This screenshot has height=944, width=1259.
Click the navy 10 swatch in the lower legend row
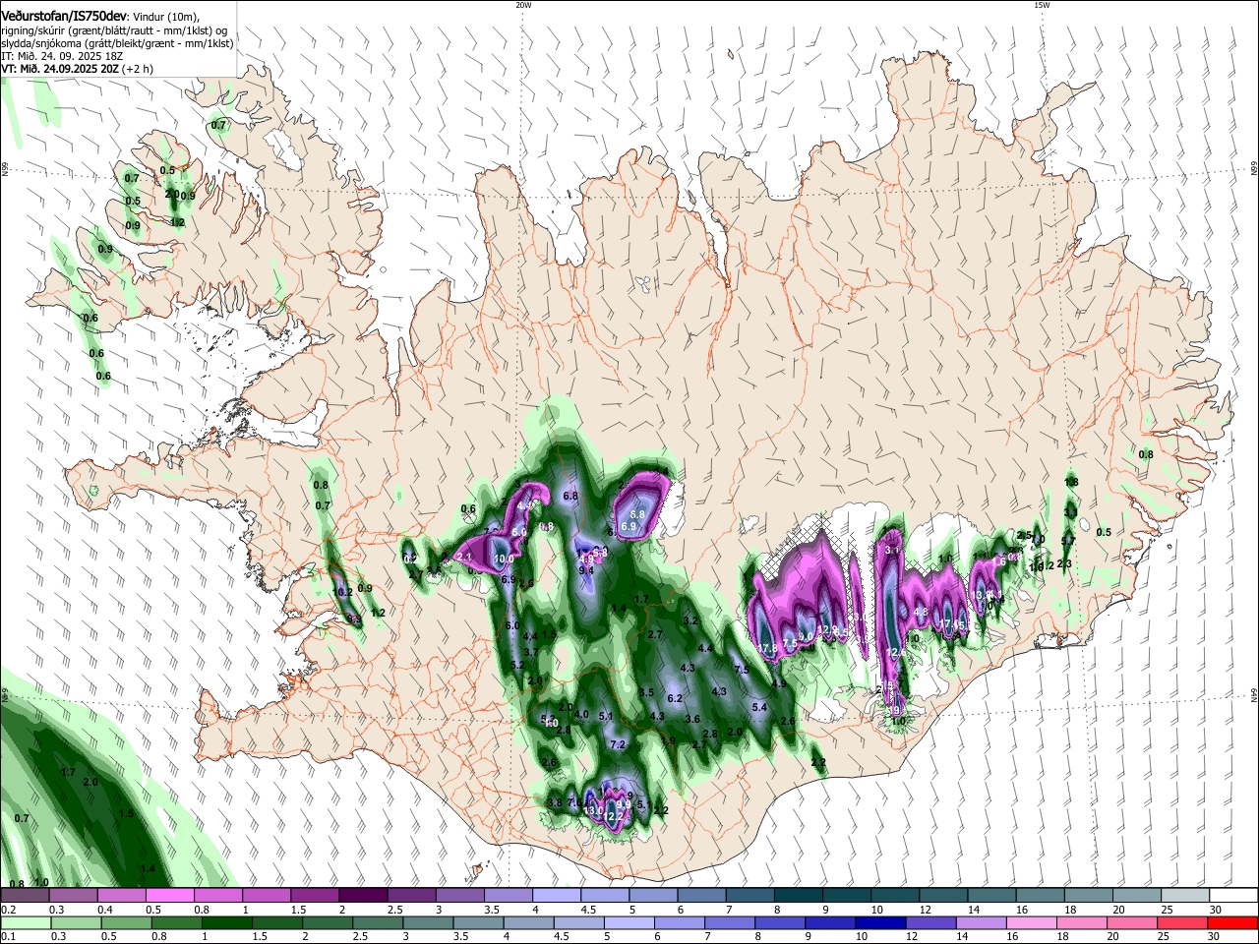click(x=881, y=922)
